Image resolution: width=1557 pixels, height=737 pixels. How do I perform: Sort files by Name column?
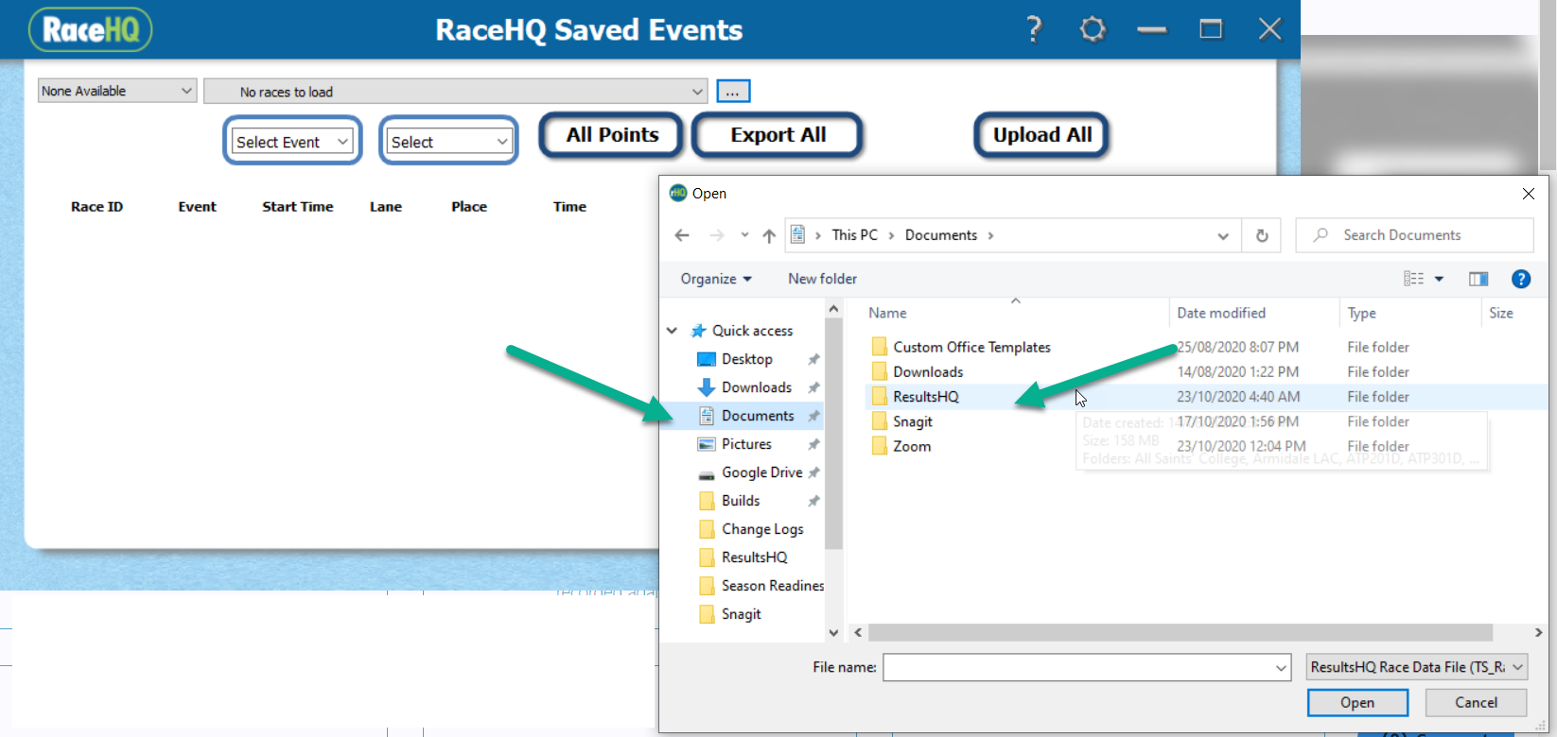[x=887, y=313]
